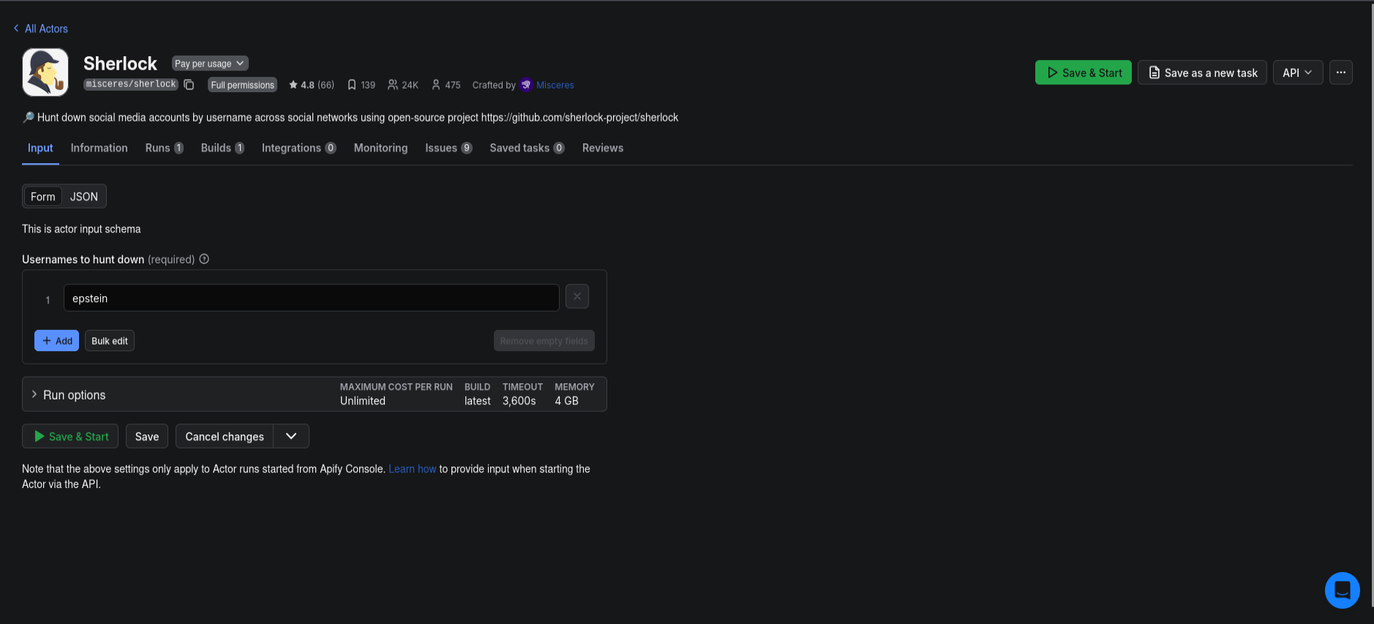The height and width of the screenshot is (624, 1374).
Task: Click the latest build value
Action: click(478, 401)
